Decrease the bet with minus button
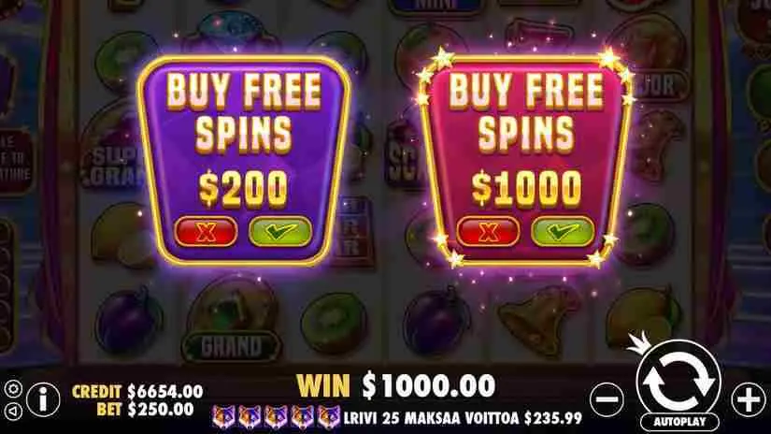Screen dimensions: 771x434 607,399
